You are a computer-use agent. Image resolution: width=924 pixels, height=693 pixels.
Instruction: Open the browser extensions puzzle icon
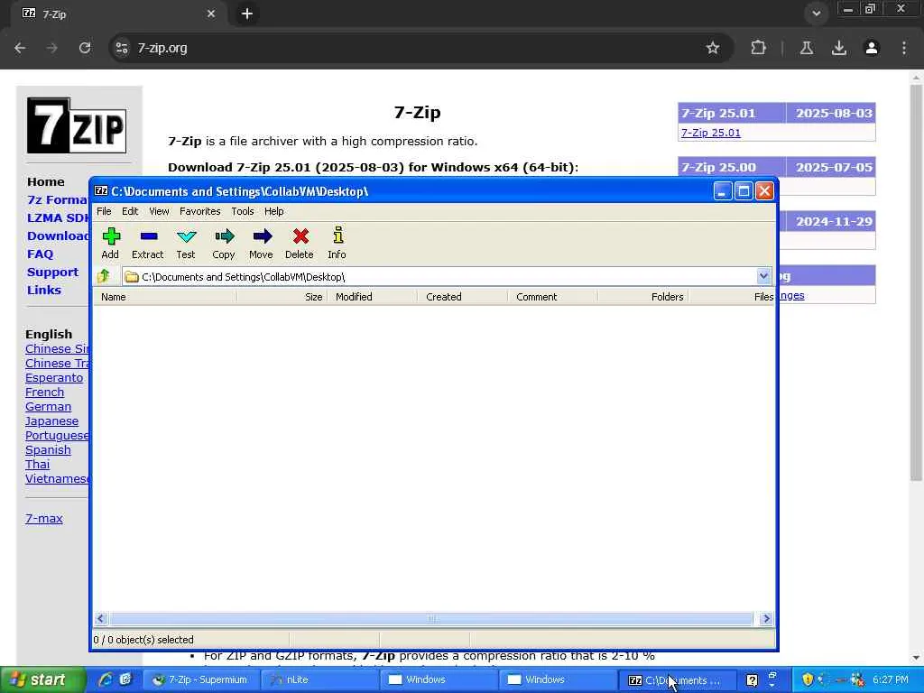pos(758,48)
